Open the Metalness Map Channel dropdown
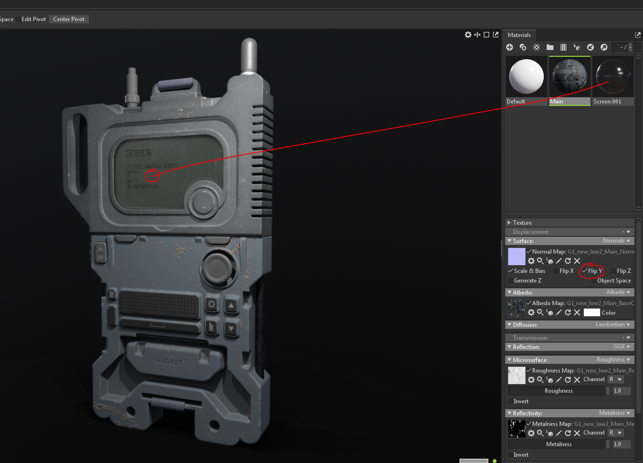Viewport: 643px width, 463px height. 616,433
